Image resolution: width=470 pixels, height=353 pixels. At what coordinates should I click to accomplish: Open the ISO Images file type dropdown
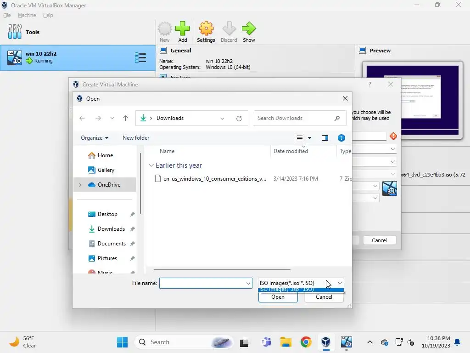(x=301, y=283)
